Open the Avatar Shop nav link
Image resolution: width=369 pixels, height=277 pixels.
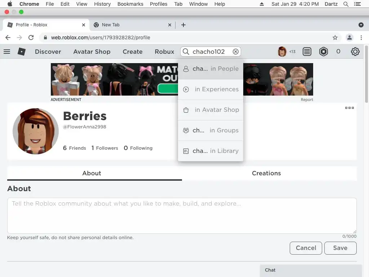point(92,52)
